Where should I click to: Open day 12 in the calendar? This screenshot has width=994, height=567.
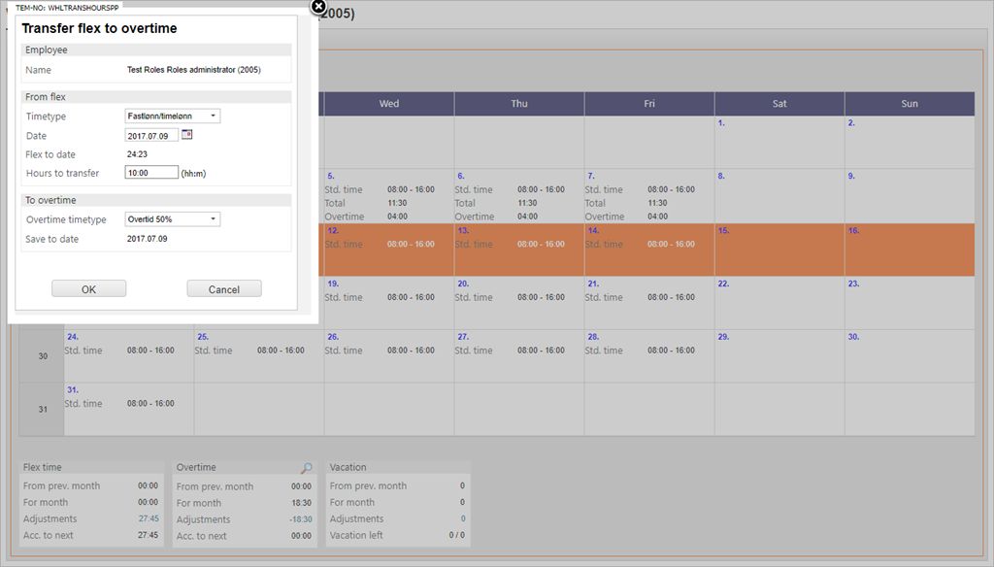[333, 231]
